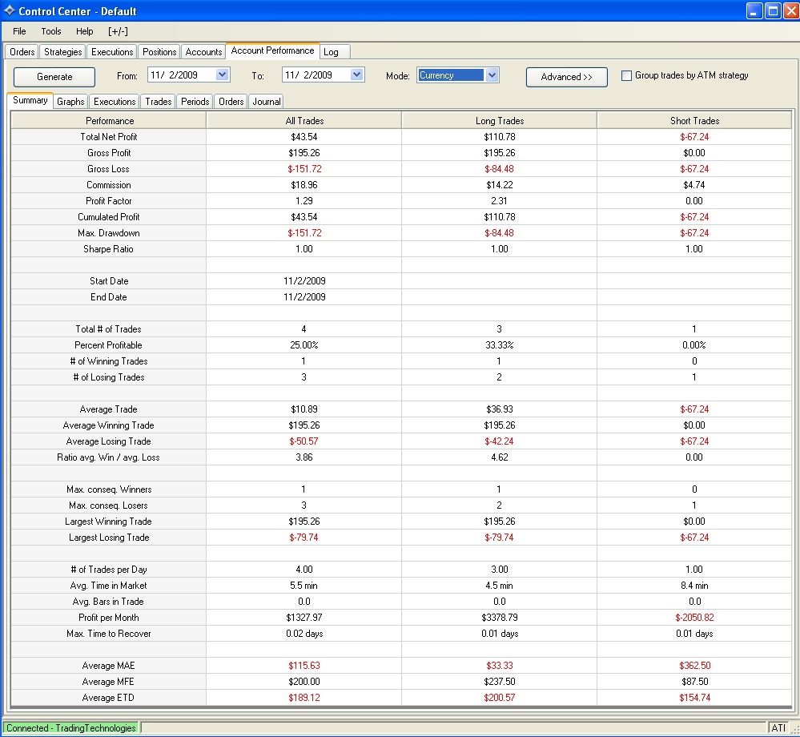Click the [+/-] menu item
This screenshot has width=800, height=737.
point(118,31)
